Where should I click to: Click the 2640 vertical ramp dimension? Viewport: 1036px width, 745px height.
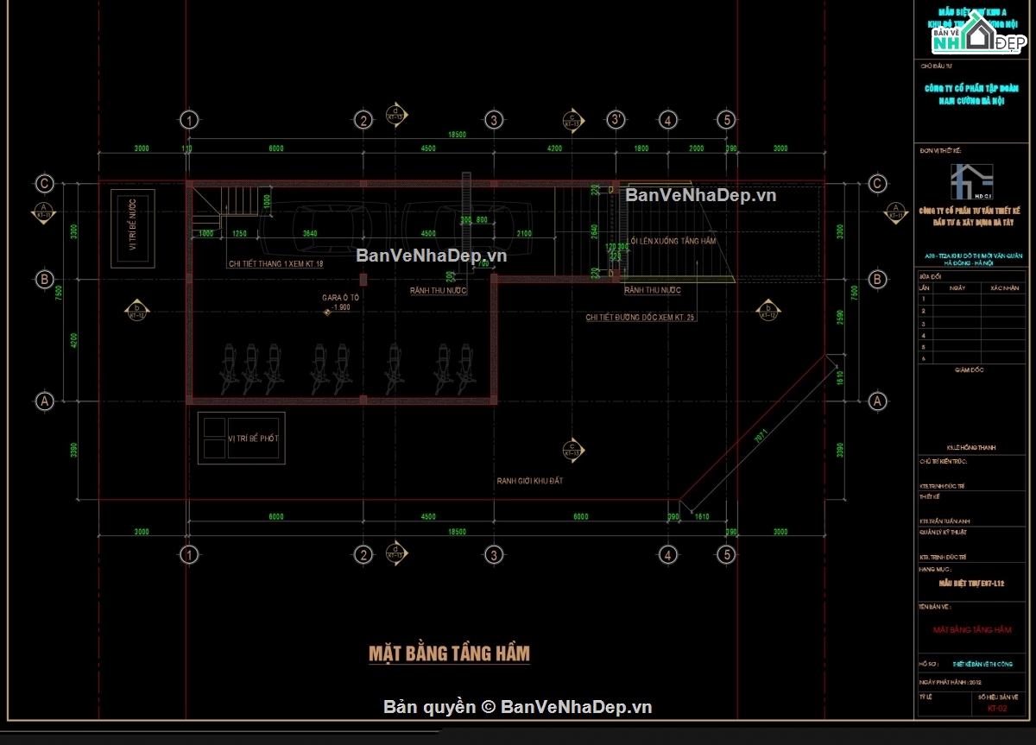pyautogui.click(x=594, y=230)
